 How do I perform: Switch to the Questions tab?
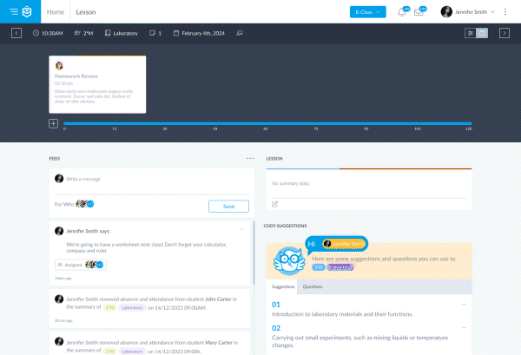pos(313,286)
